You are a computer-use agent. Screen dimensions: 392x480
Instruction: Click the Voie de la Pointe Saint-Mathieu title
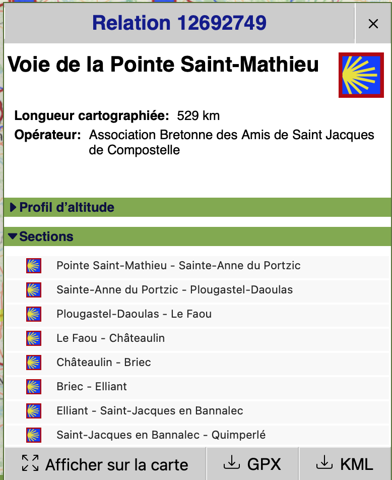pos(163,65)
